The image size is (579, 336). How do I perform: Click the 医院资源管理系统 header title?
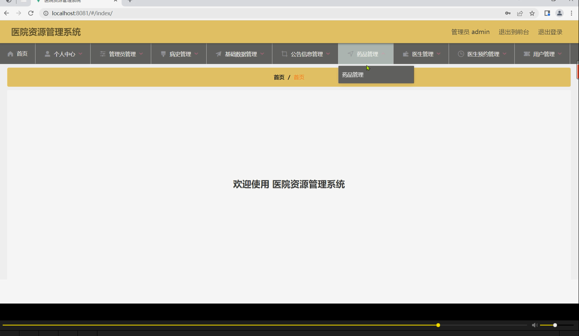(46, 32)
